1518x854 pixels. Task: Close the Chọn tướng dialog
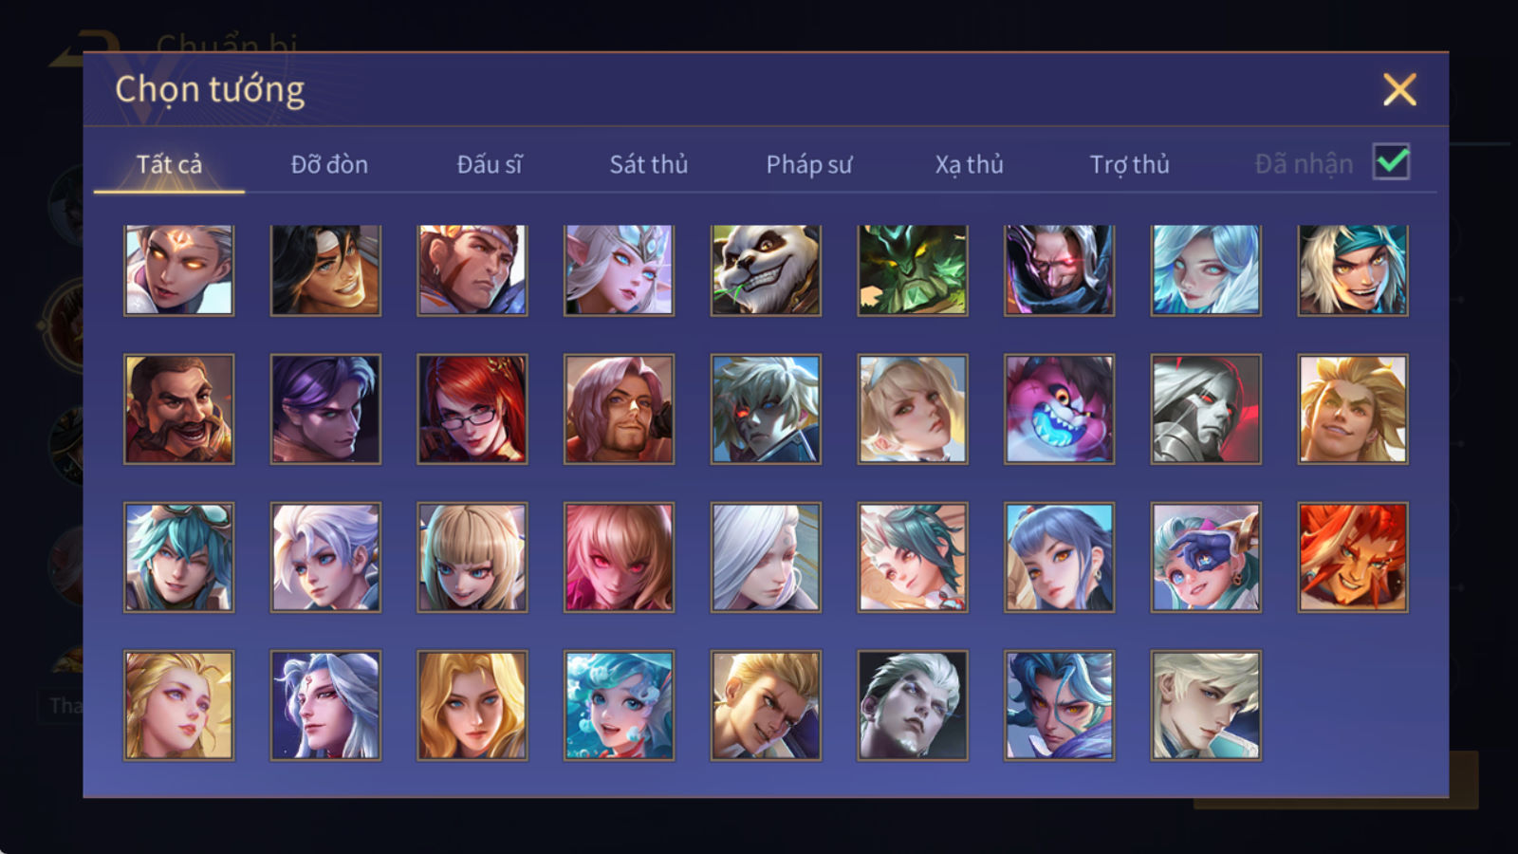1399,89
